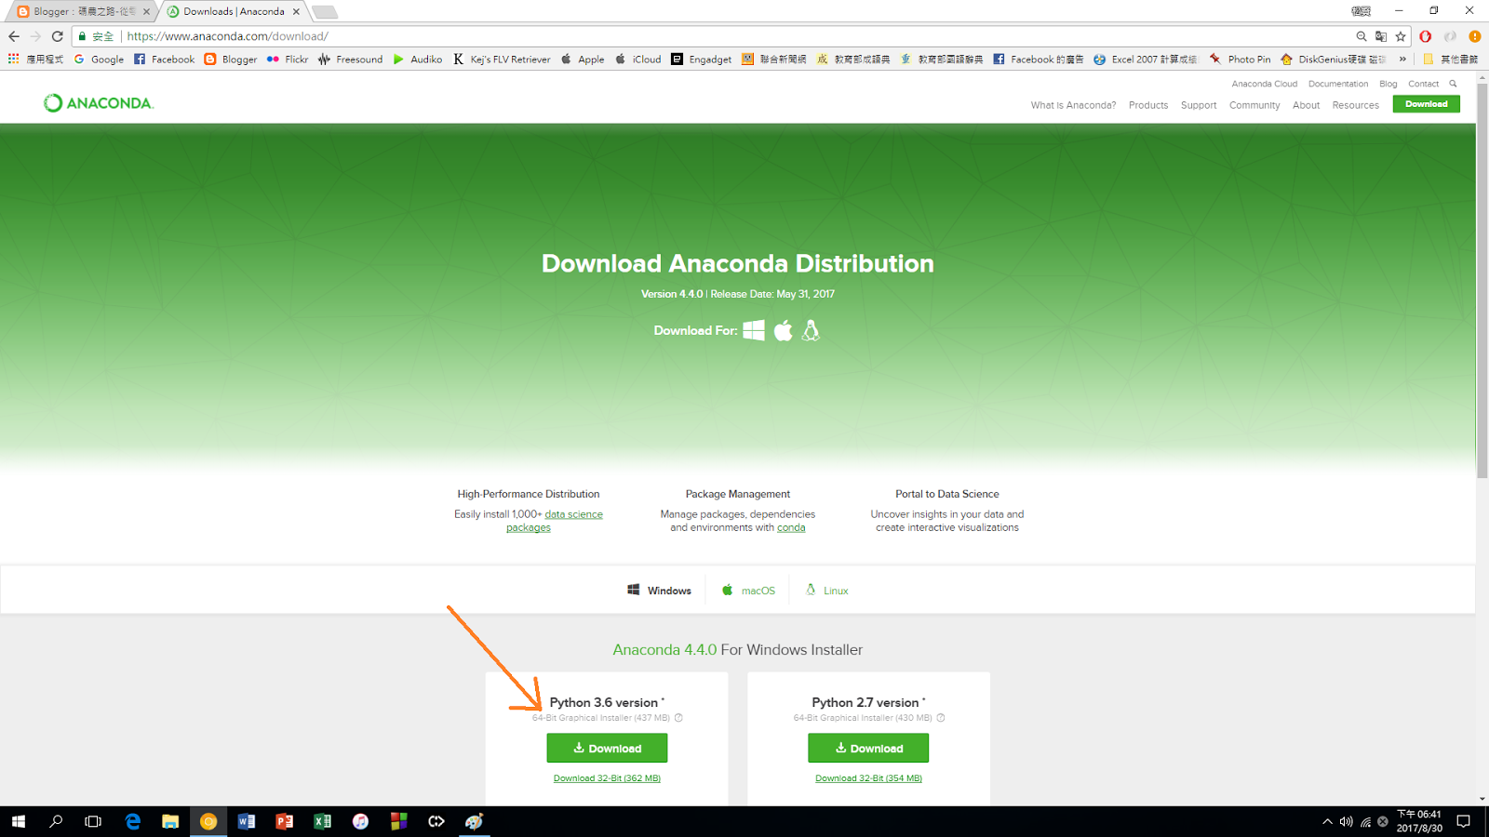Select Linux penguin icon beside Download For
The width and height of the screenshot is (1489, 837).
pyautogui.click(x=811, y=330)
